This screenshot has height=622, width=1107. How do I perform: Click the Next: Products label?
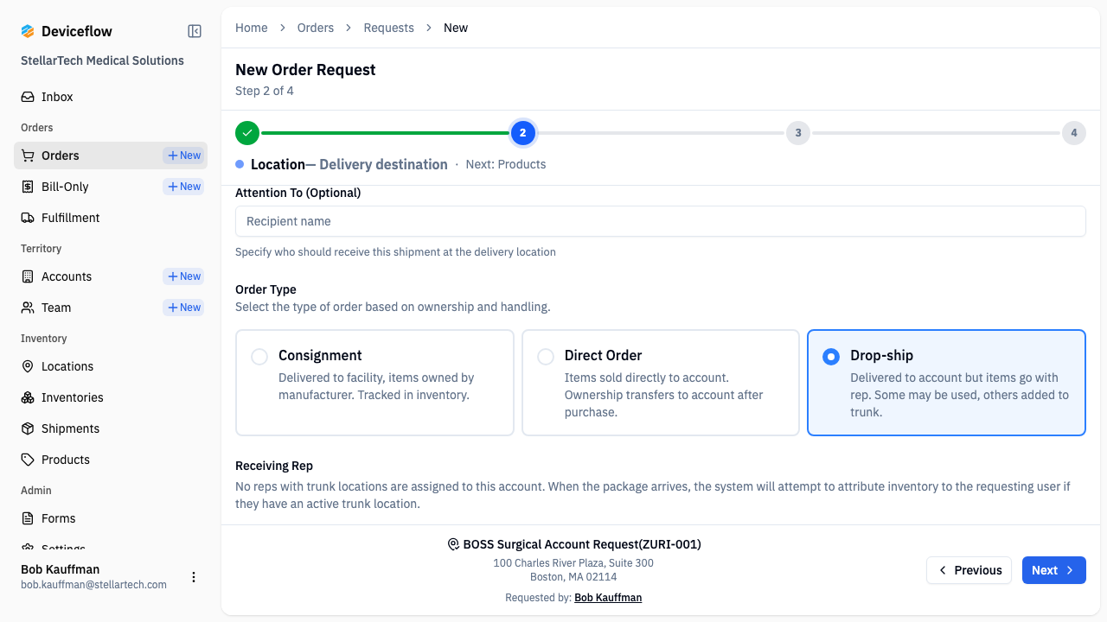click(x=506, y=164)
